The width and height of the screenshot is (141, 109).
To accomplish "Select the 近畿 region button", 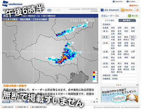I will click(105, 52).
